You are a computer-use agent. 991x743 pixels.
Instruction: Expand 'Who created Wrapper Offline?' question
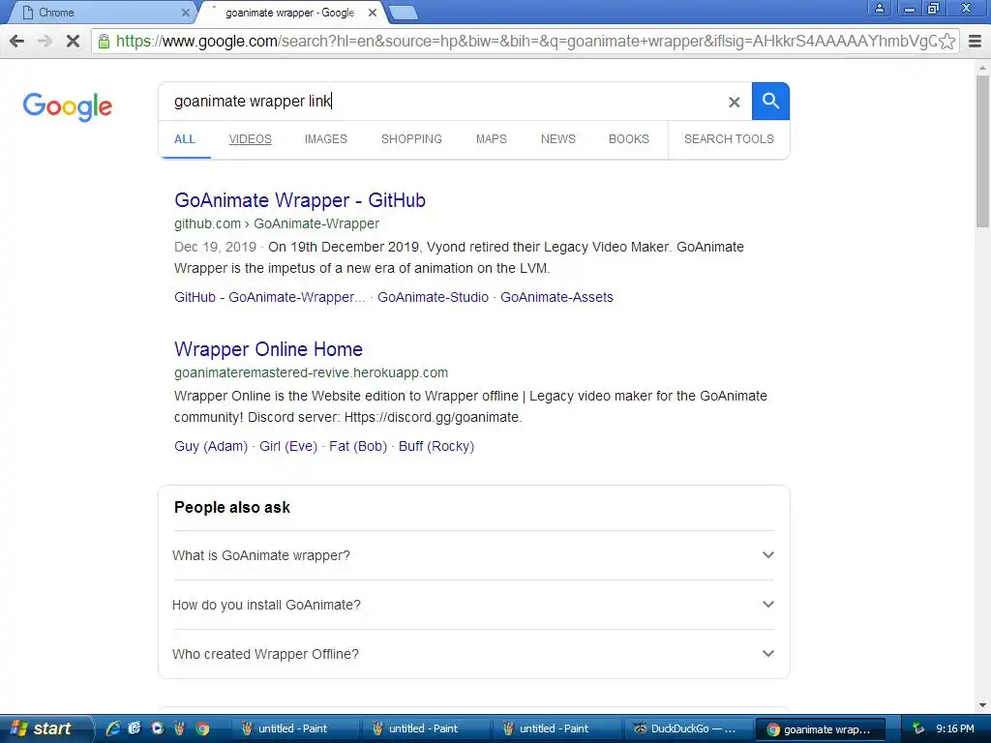click(x=473, y=654)
